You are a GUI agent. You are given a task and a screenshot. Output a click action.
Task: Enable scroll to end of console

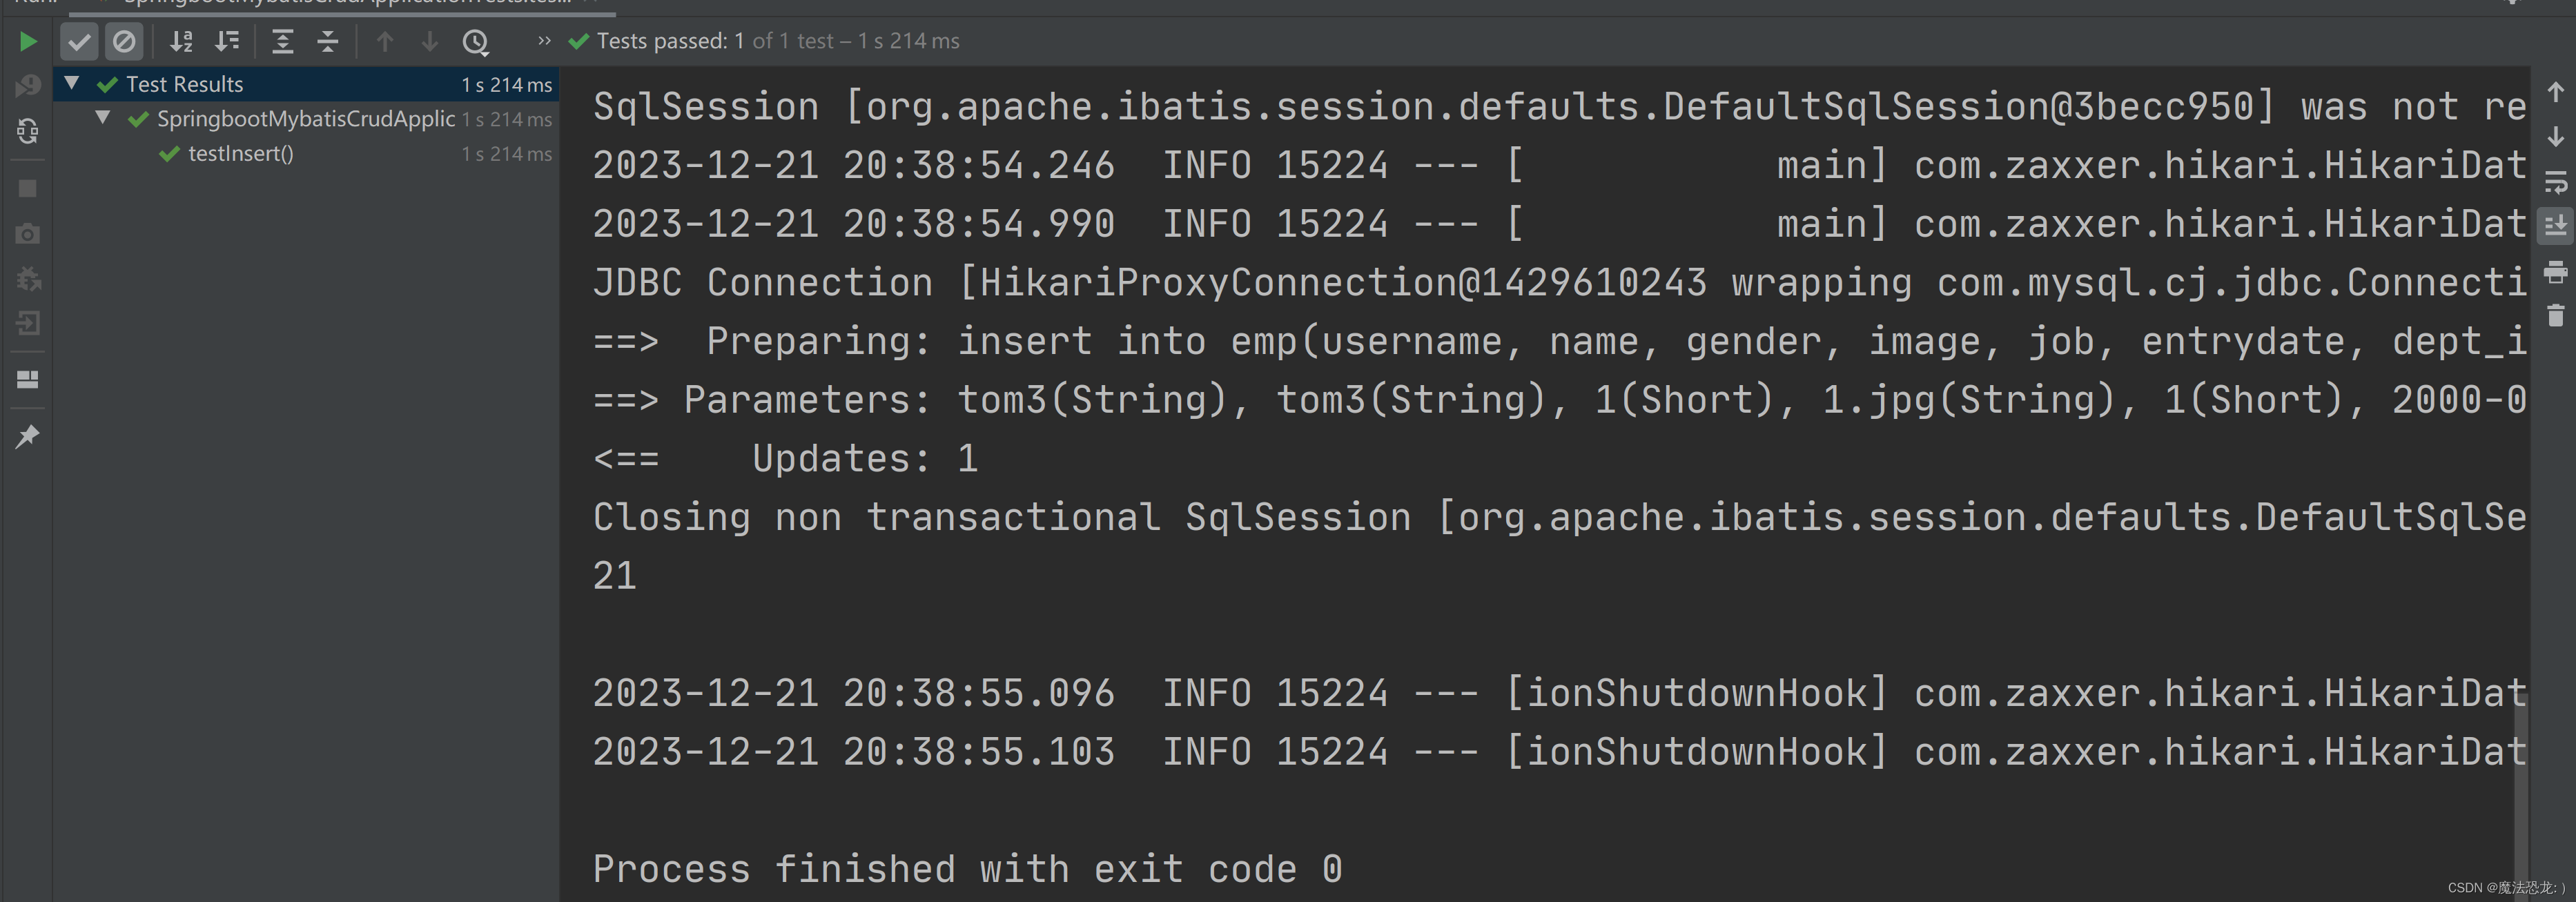click(2555, 227)
